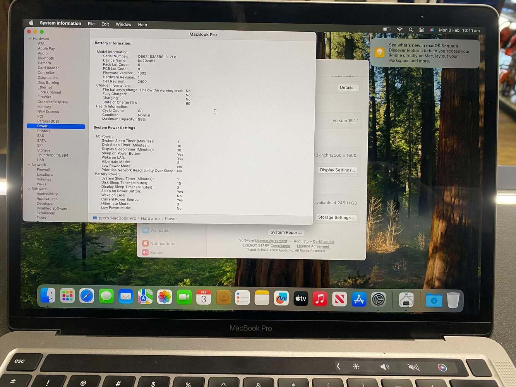Select Bluetooth in the Hardware list
Viewport: 516px width, 387px height.
46,58
